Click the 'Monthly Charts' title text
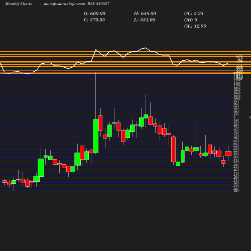Viewport: 251px width, 251px height. tap(18, 4)
